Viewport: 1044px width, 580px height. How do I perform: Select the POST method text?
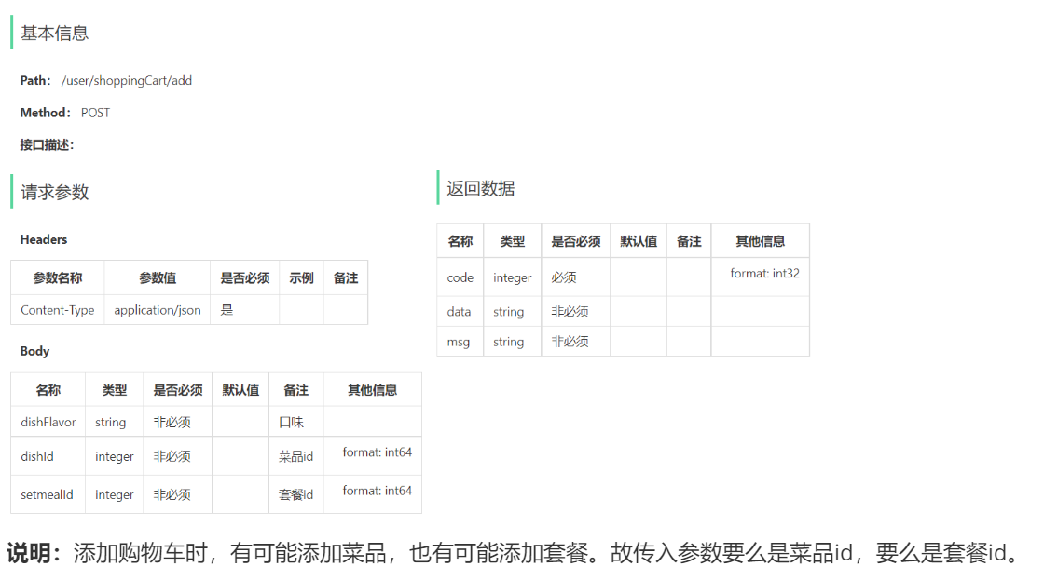pyautogui.click(x=95, y=113)
